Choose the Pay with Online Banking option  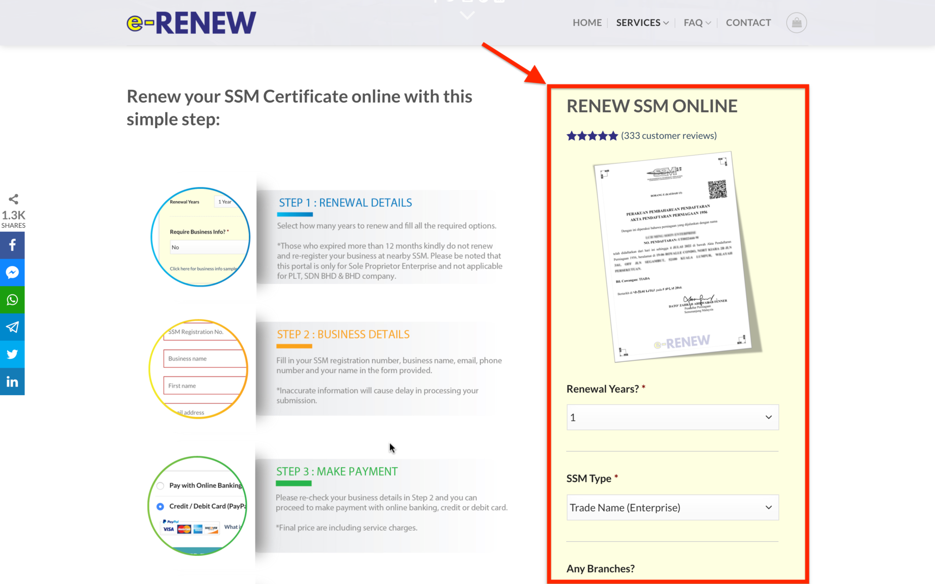pyautogui.click(x=160, y=485)
